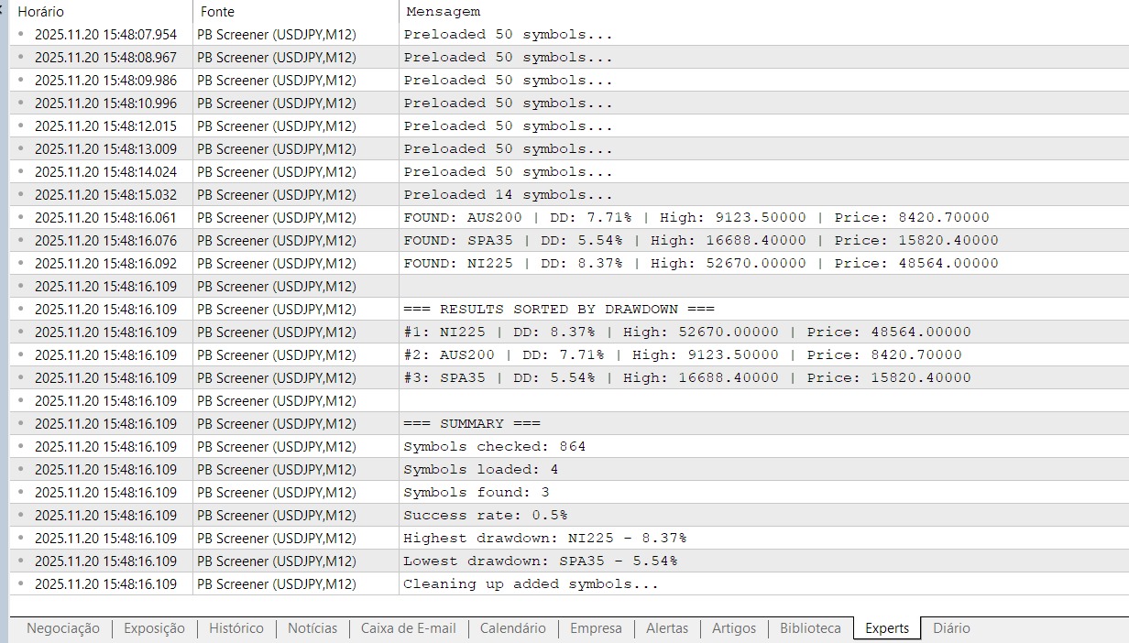Click the dot beside the SUMMARY log line
The height and width of the screenshot is (643, 1129).
coord(21,423)
